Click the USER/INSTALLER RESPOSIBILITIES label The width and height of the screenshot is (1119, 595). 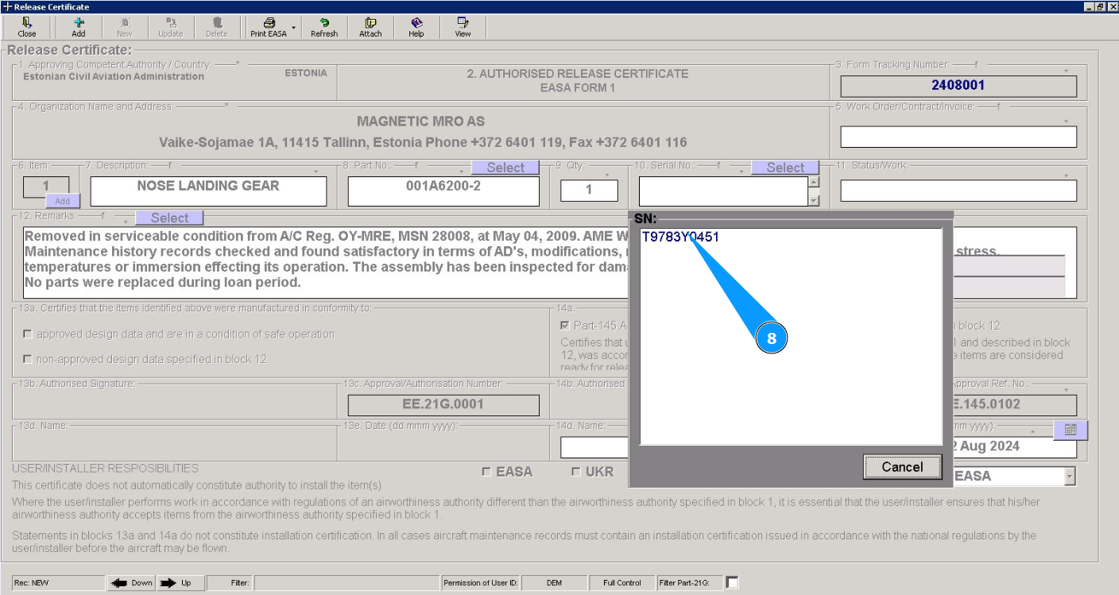pyautogui.click(x=105, y=469)
